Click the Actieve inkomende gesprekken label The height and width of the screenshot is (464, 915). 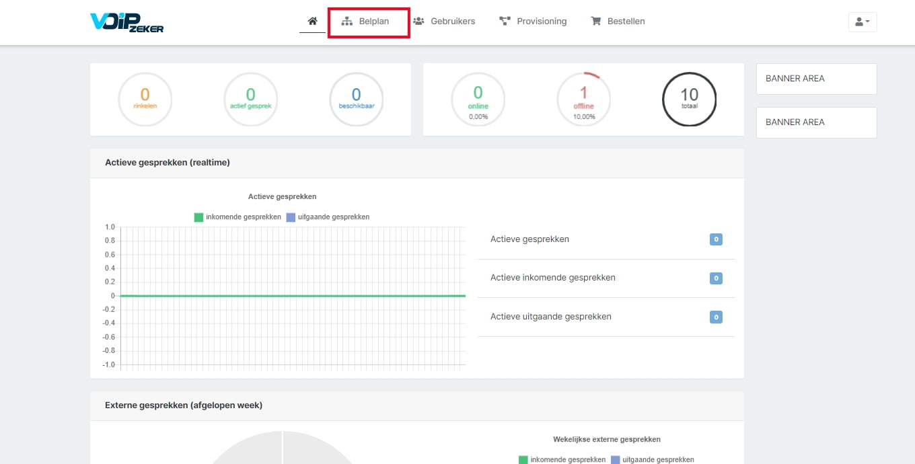pos(553,278)
